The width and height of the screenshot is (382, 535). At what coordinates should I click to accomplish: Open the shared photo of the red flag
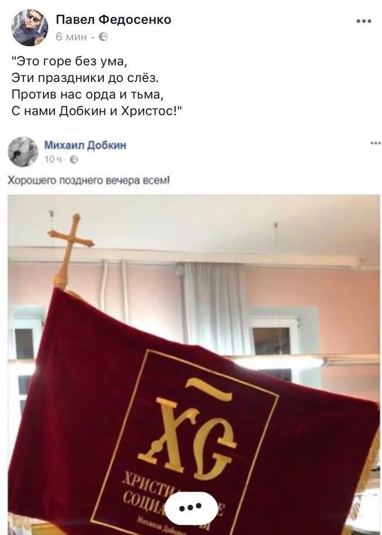click(x=194, y=364)
